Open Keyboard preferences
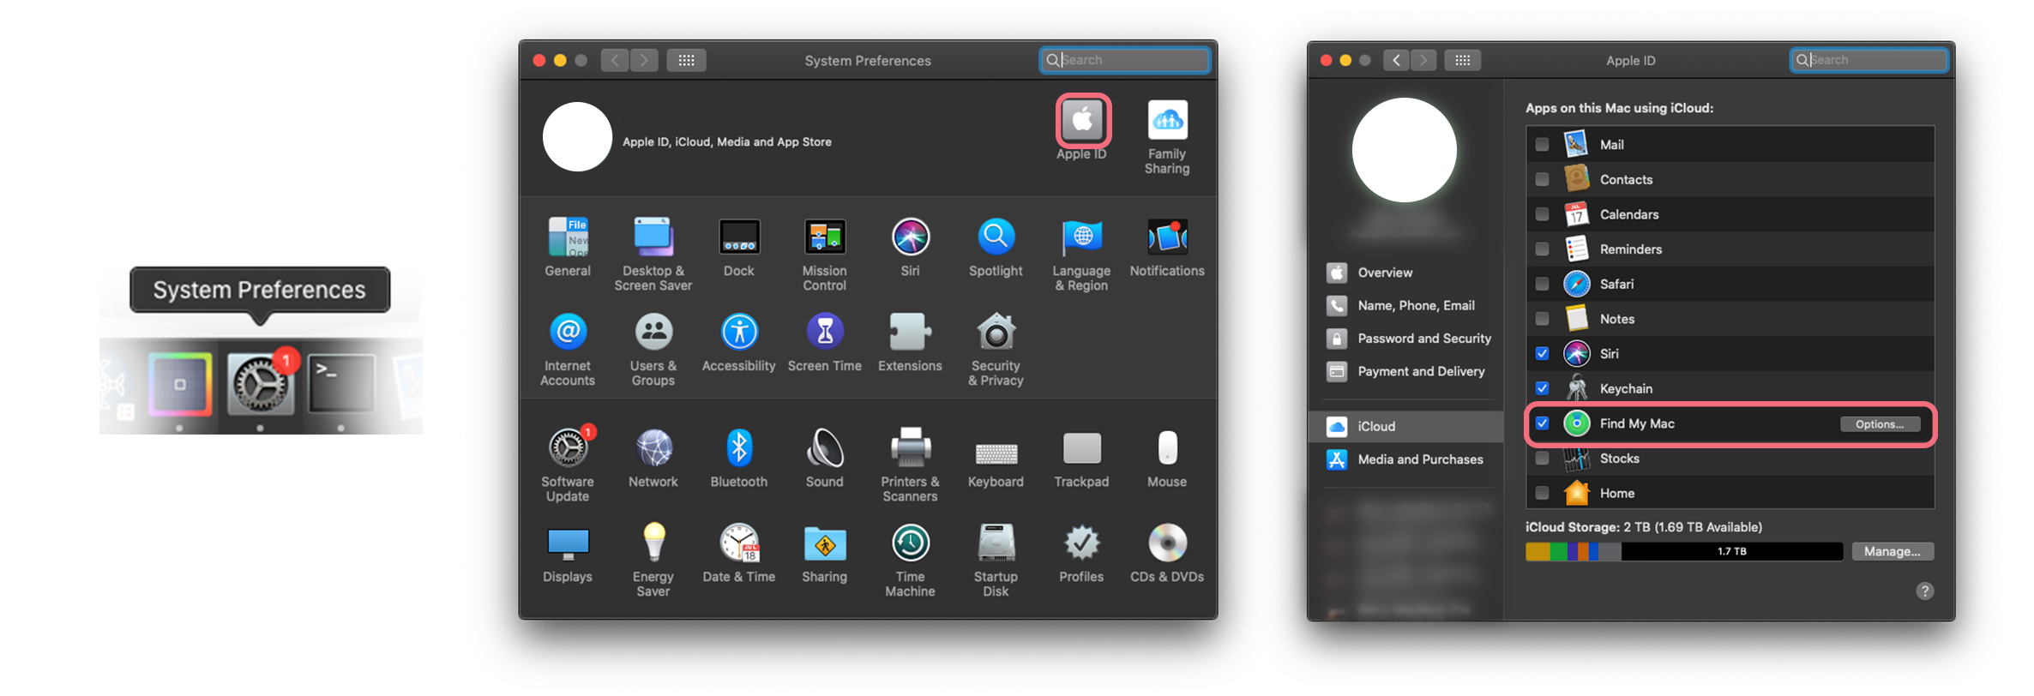 996,453
